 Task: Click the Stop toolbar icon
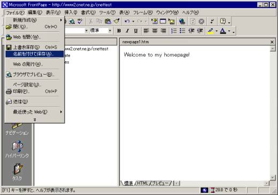(x=202, y=21)
